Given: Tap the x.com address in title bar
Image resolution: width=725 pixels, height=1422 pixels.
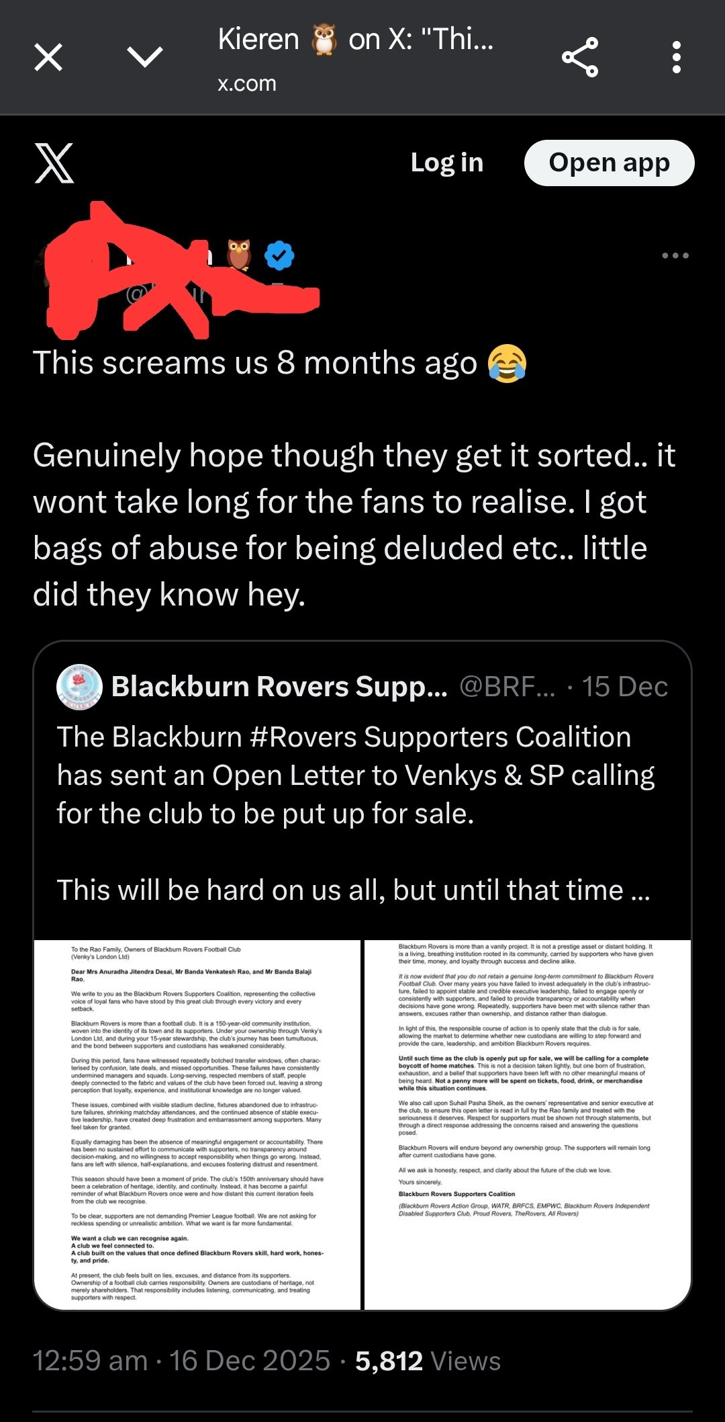Looking at the screenshot, I should coord(247,83).
